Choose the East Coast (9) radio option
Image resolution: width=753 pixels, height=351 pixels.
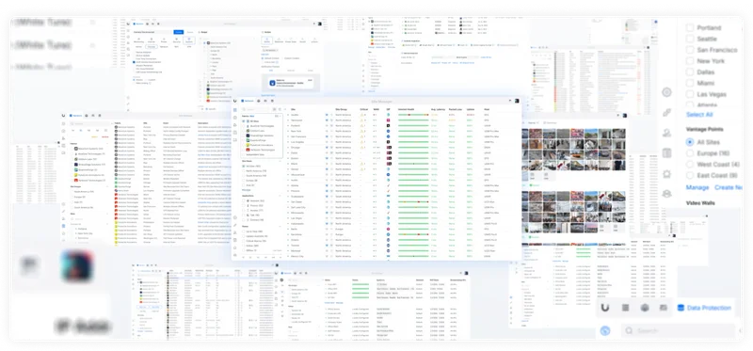pos(690,175)
